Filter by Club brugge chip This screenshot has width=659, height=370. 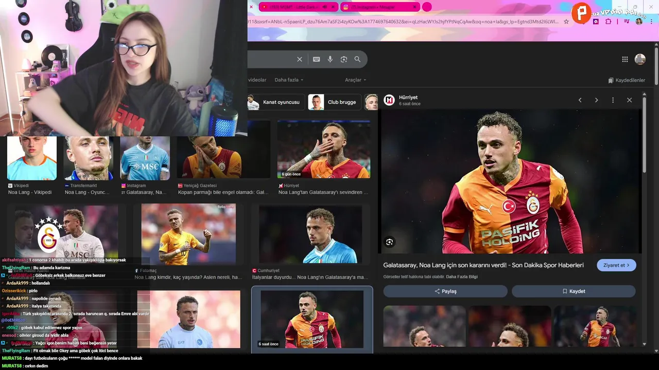(335, 102)
